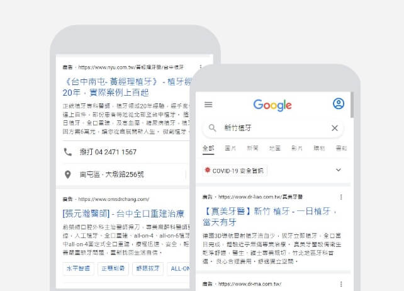Open more options for nyu.com.tw ad
Viewport: 404px width, 291px height.
(201, 67)
